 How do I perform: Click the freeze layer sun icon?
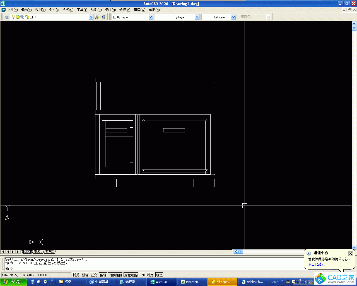[18, 17]
